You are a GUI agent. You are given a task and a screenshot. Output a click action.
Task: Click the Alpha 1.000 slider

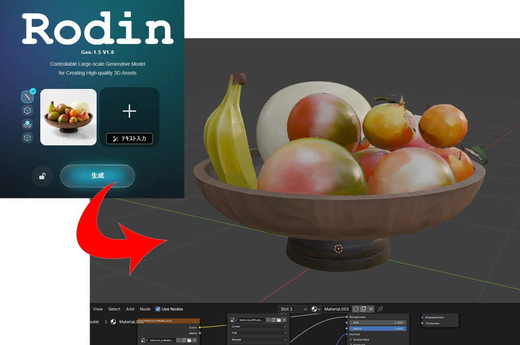[377, 329]
